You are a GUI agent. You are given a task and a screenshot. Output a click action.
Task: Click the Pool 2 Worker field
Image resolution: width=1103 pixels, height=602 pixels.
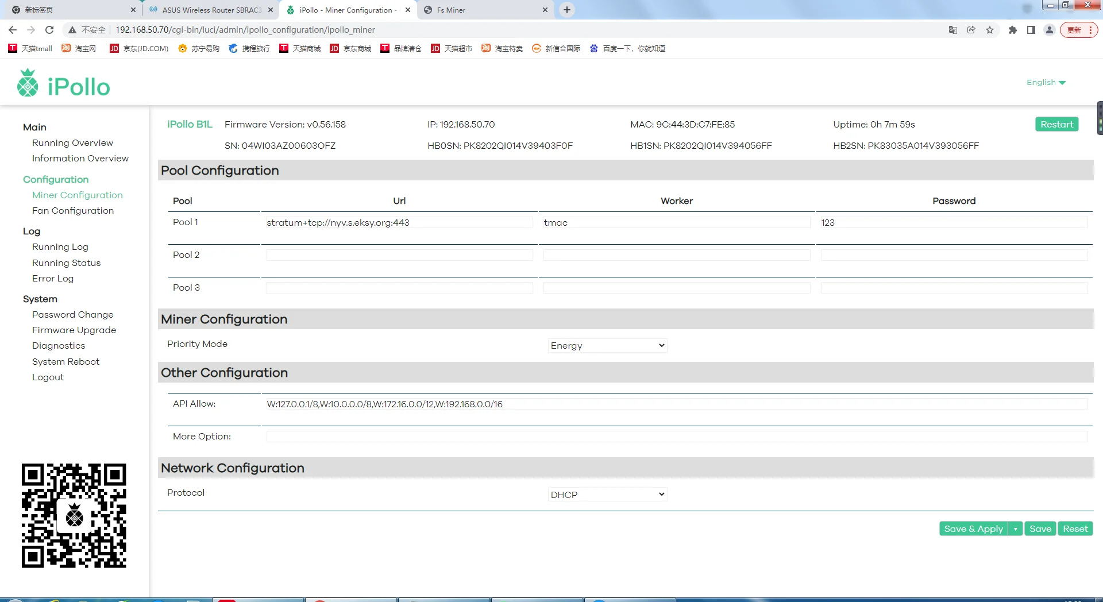[677, 255]
